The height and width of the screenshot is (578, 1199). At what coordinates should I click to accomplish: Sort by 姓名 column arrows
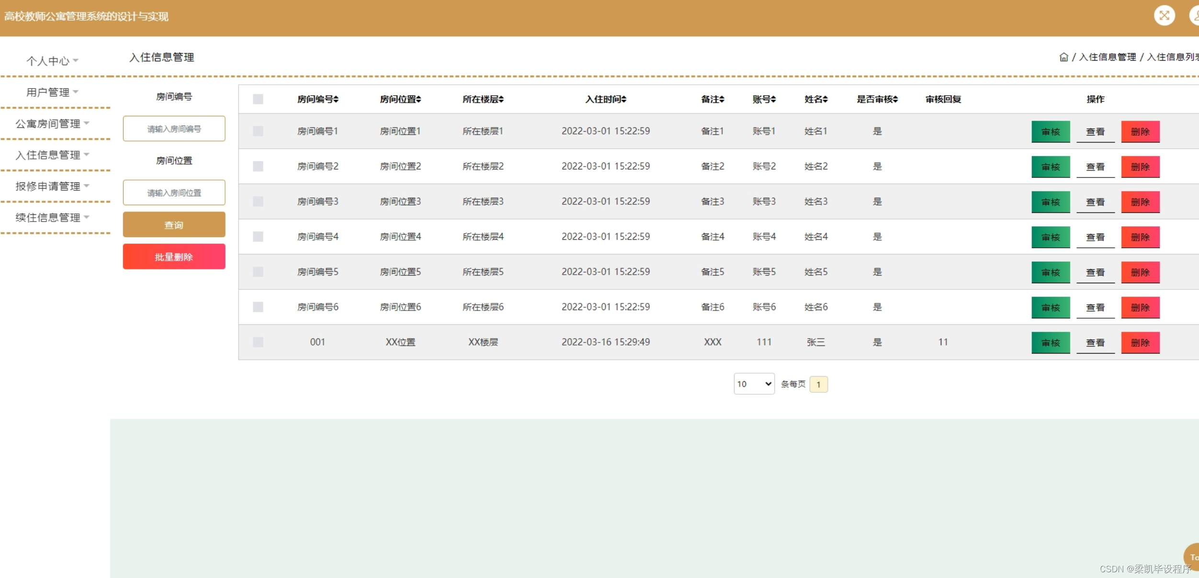(x=825, y=100)
